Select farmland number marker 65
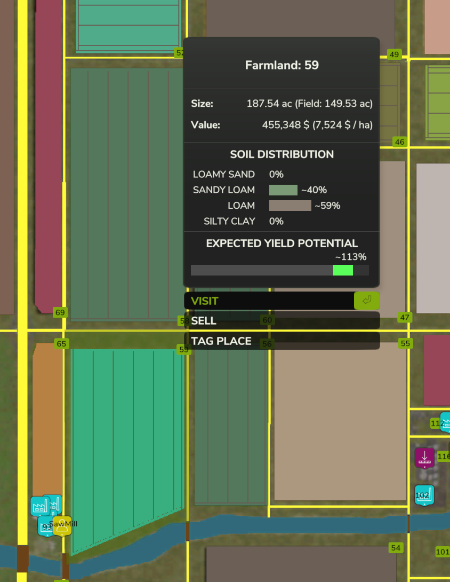Screen dimensions: 450x582 [x=61, y=344]
